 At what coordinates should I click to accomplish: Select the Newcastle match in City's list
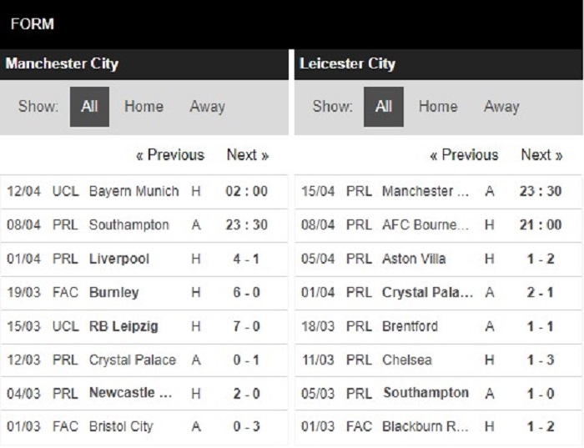point(132,393)
